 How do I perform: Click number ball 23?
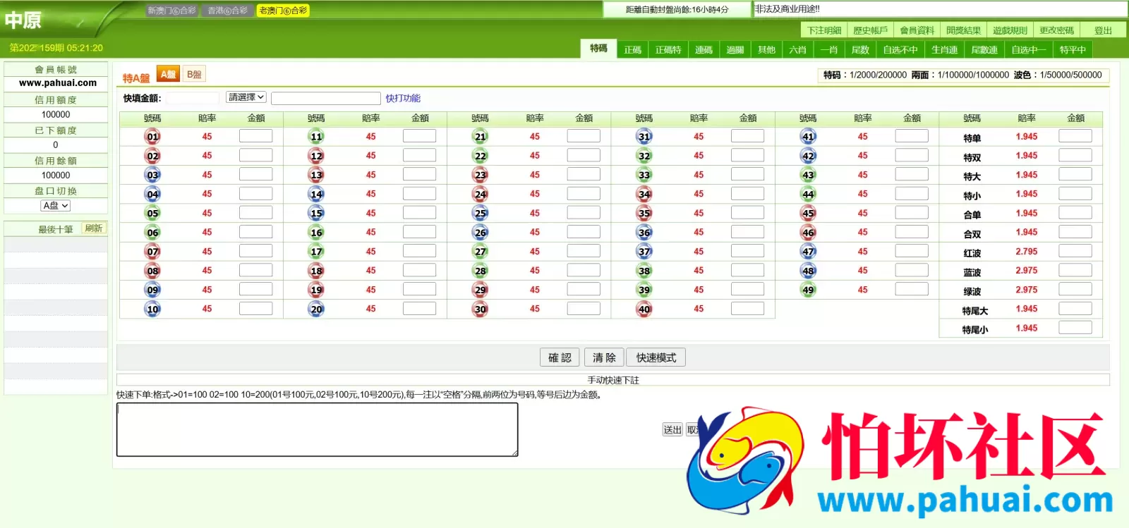click(481, 175)
